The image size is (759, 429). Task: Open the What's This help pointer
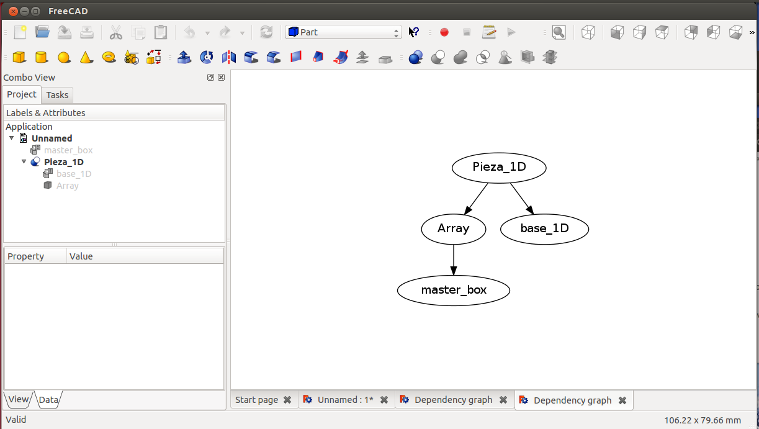[x=414, y=32]
